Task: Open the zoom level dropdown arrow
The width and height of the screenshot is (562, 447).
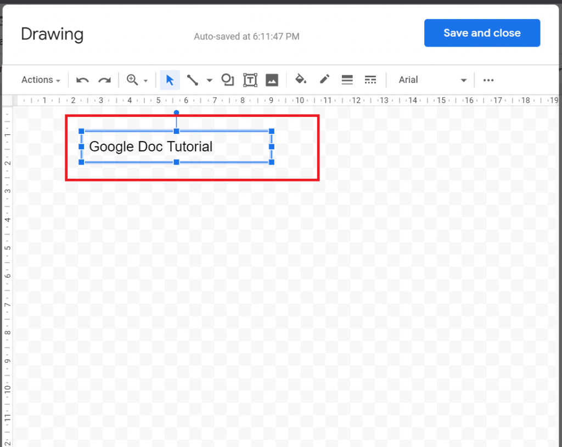Action: click(145, 81)
